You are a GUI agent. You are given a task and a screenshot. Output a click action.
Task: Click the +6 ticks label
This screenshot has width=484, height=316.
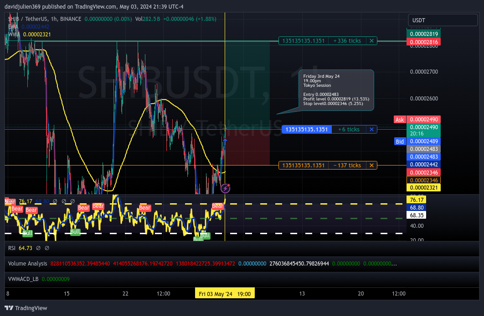pos(349,130)
